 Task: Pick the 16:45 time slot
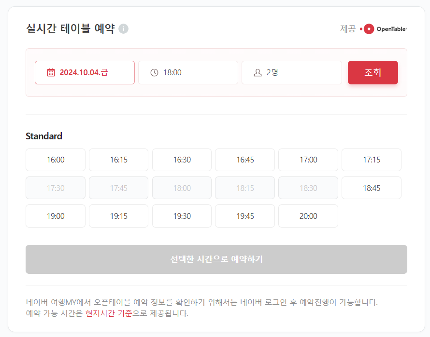click(x=245, y=160)
